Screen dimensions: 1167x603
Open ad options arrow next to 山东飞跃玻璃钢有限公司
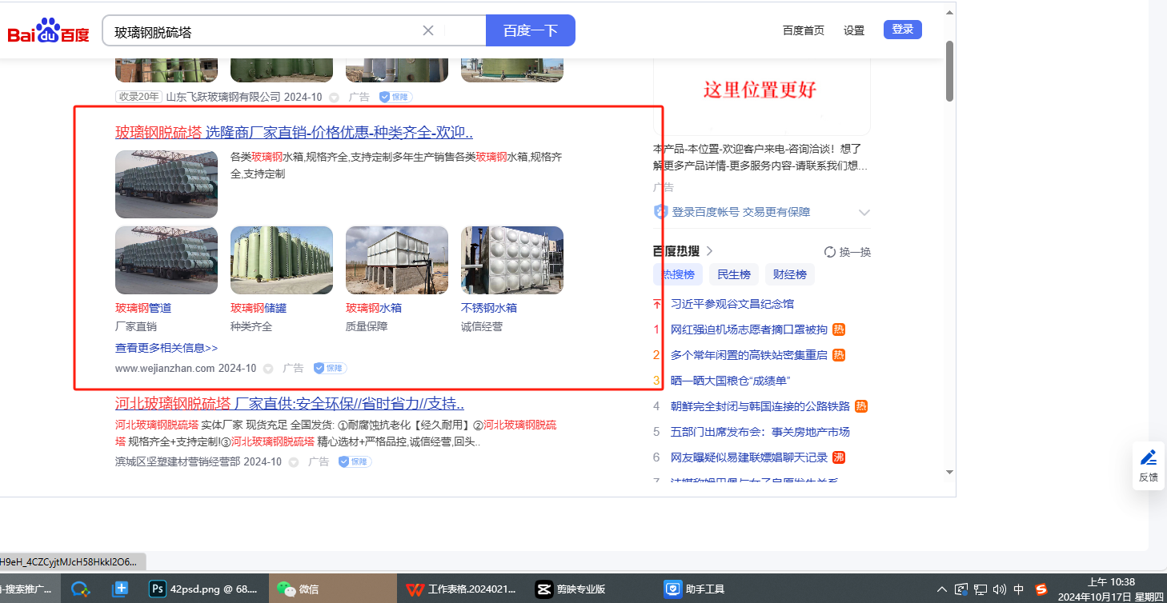[x=334, y=97]
